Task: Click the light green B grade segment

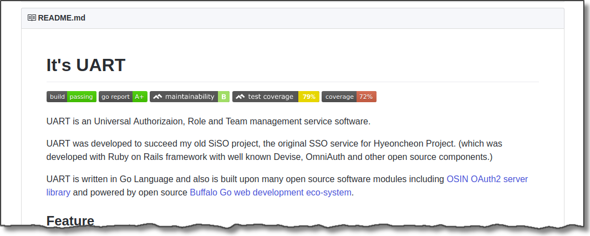Action: coord(223,97)
